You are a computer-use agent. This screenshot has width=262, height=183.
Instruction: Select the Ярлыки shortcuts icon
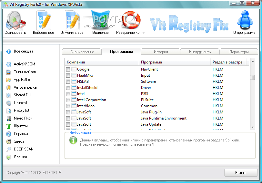[x=9, y=157]
